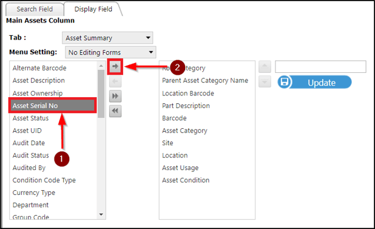The image size is (375, 229).
Task: Select Location in the selected list
Action: click(x=175, y=156)
